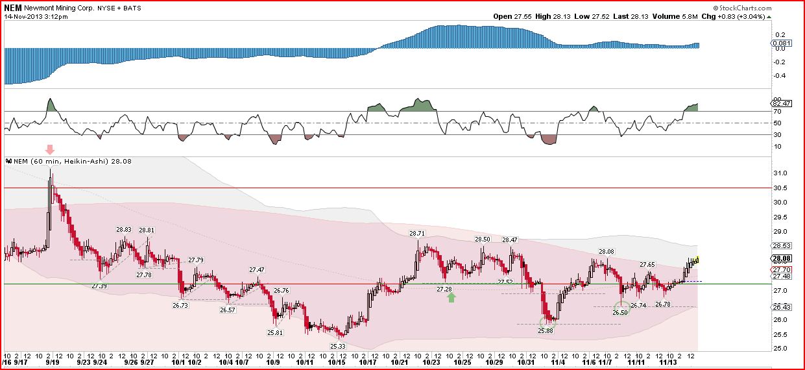Select the High 28.13 quote value

(554, 16)
